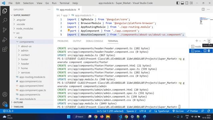213x120 pixels.
Task: Open editor more actions ellipsis
Action: click(208, 9)
